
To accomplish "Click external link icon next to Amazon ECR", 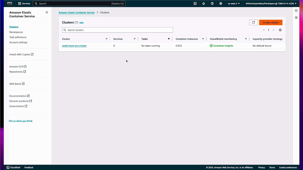I will pyautogui.click(x=25, y=66).
